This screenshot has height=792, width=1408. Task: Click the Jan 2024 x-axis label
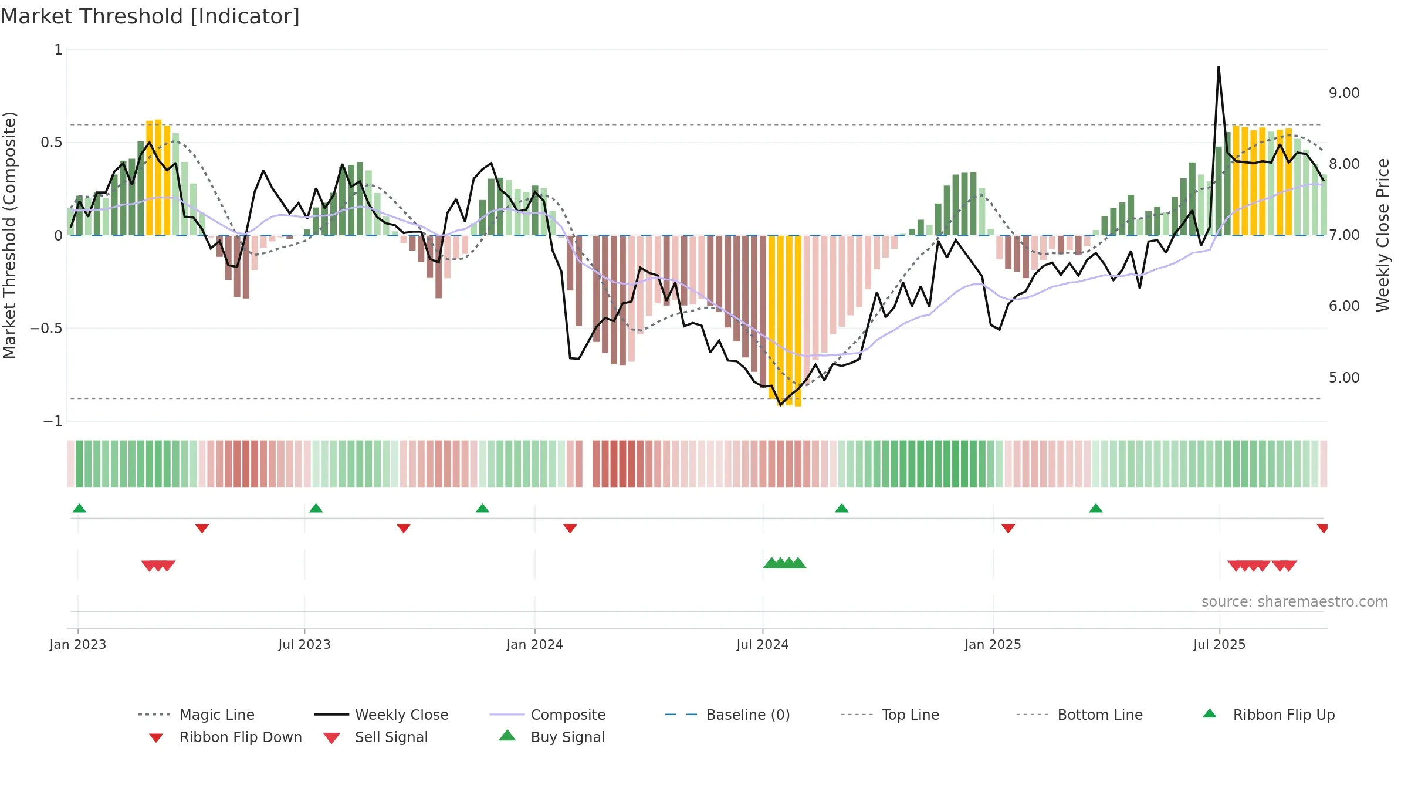[534, 644]
